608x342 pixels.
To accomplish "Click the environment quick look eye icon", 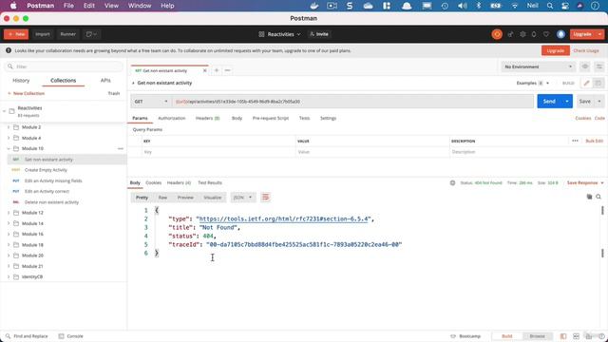I will [585, 66].
